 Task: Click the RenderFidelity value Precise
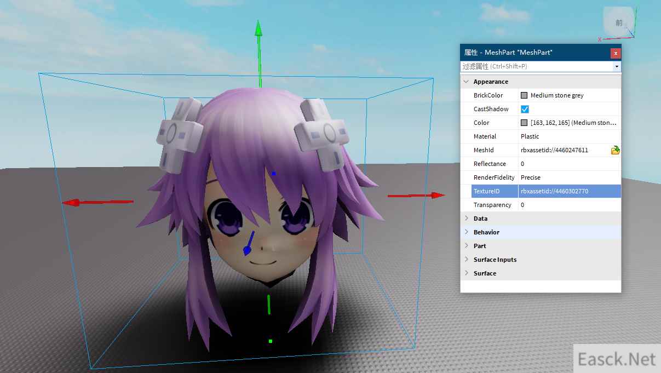(531, 177)
